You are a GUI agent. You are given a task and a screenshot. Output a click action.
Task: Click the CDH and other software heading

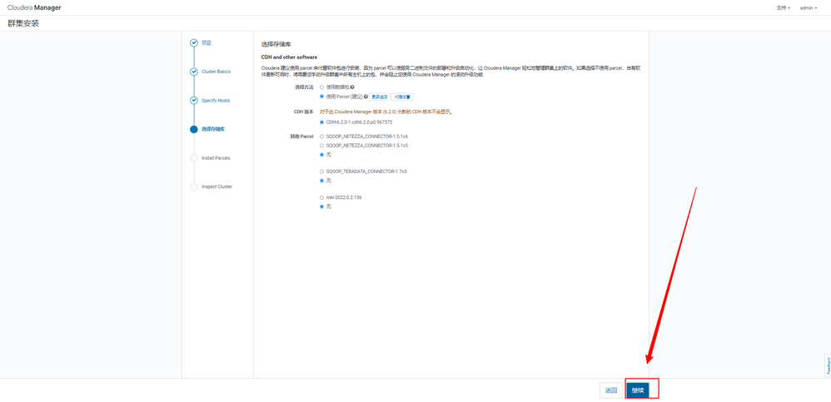pos(290,57)
